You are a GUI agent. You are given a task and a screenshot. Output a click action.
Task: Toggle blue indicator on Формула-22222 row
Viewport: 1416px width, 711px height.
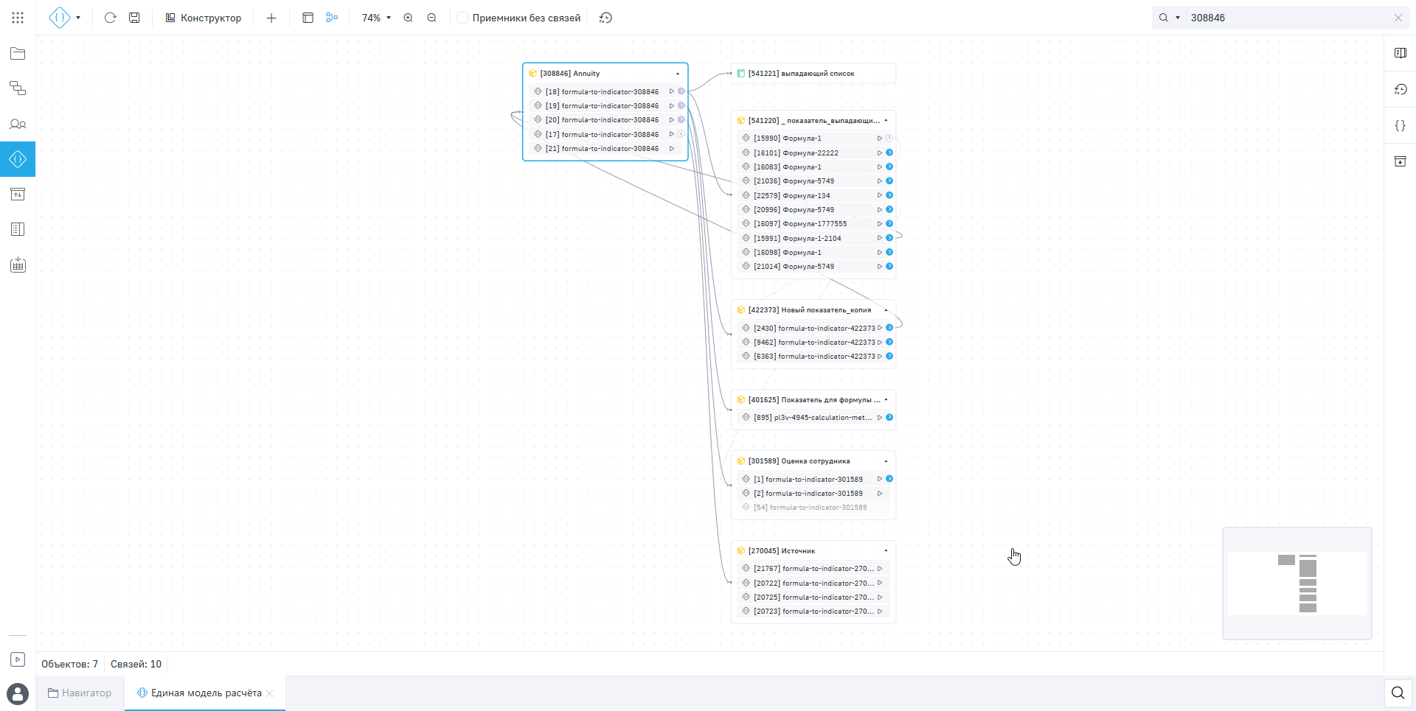pos(889,153)
